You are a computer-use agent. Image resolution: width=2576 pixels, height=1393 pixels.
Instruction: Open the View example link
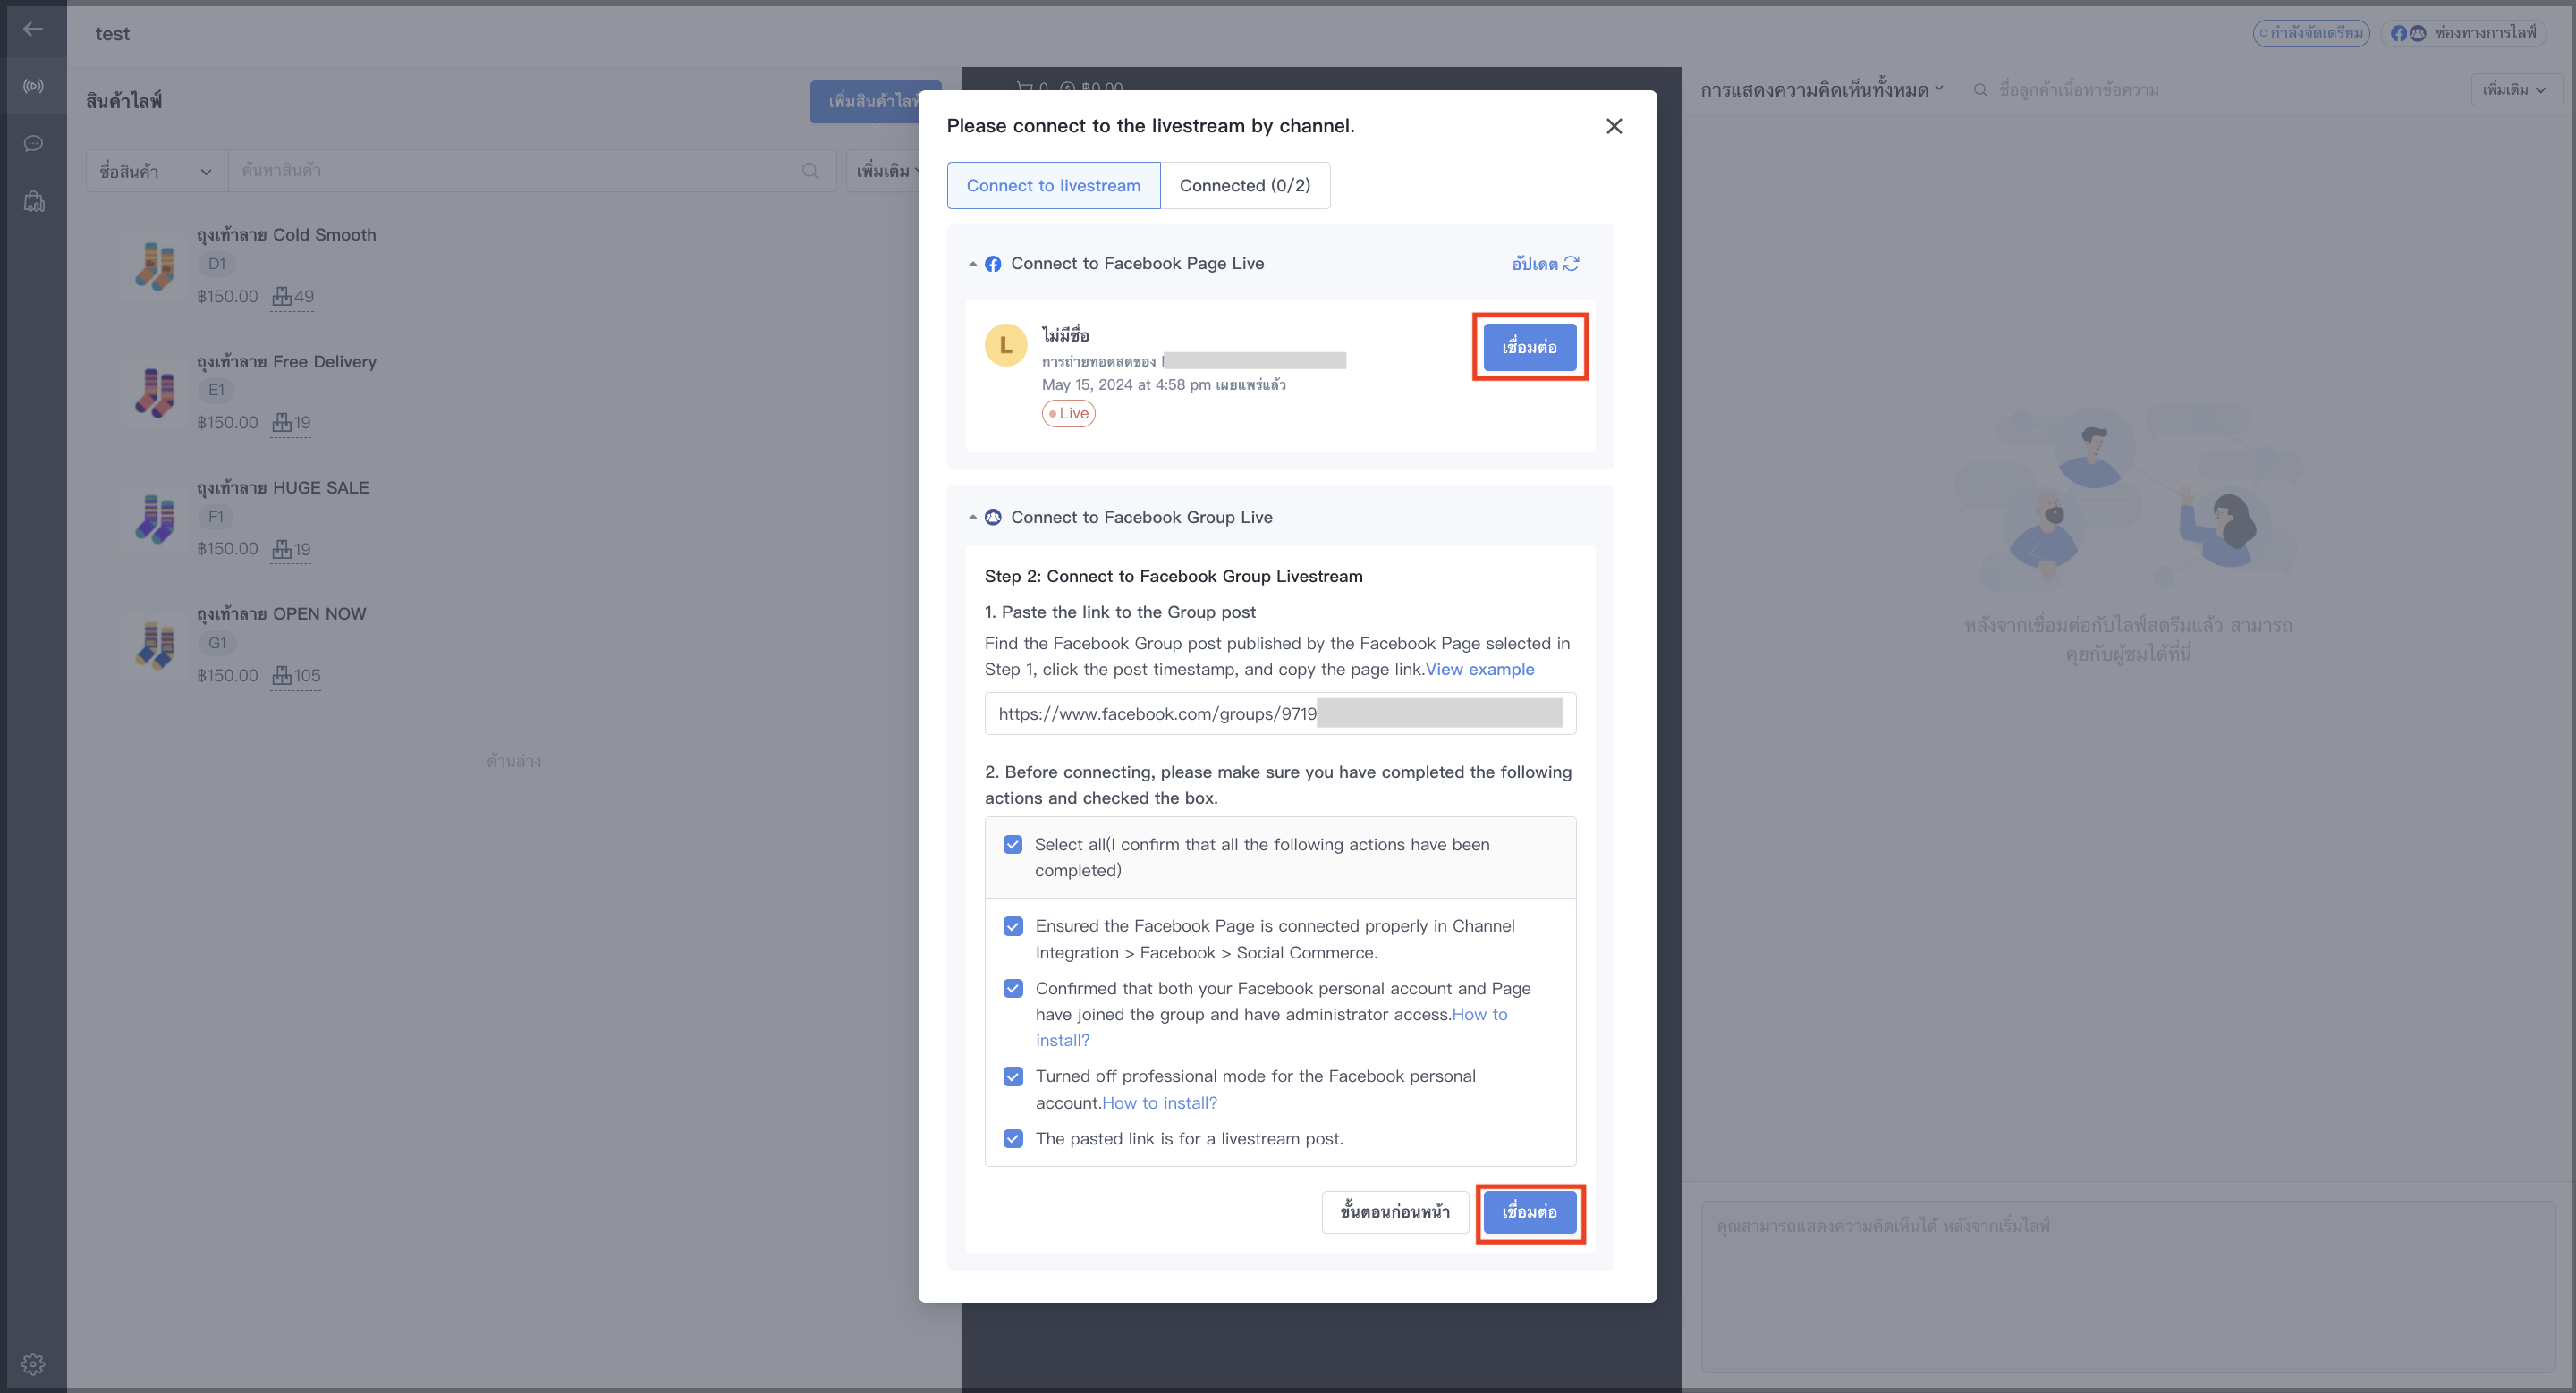point(1480,670)
